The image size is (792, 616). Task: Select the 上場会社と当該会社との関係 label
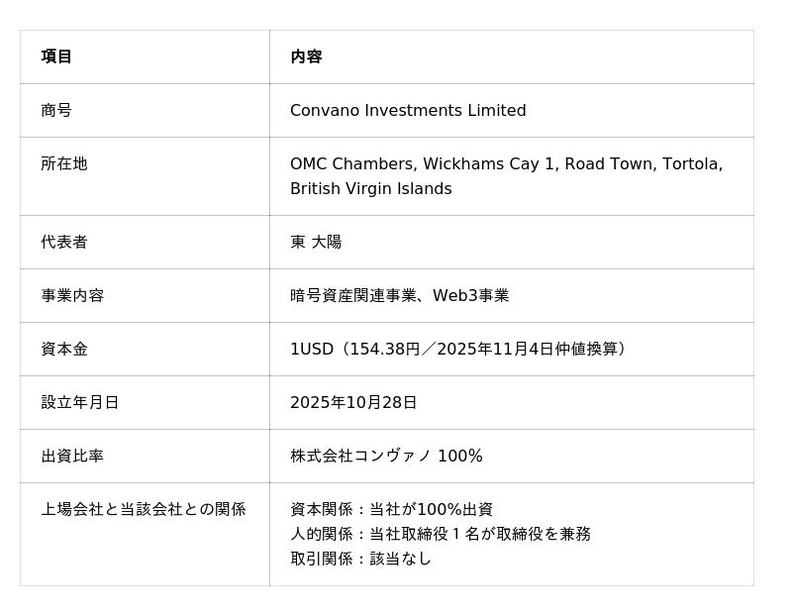point(144,509)
